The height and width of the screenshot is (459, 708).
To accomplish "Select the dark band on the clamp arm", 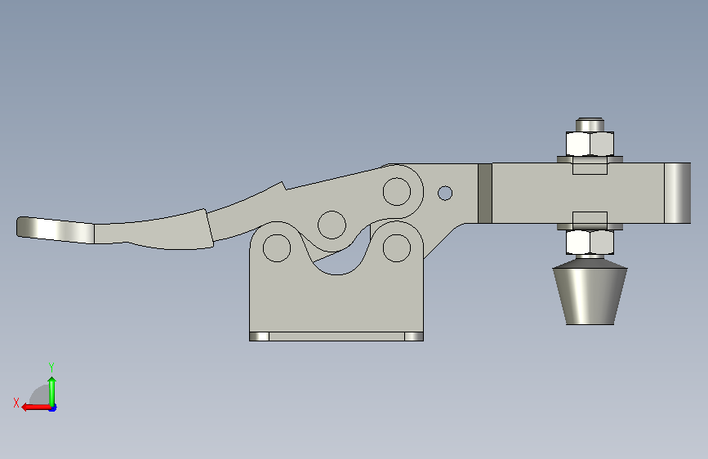I will point(485,194).
